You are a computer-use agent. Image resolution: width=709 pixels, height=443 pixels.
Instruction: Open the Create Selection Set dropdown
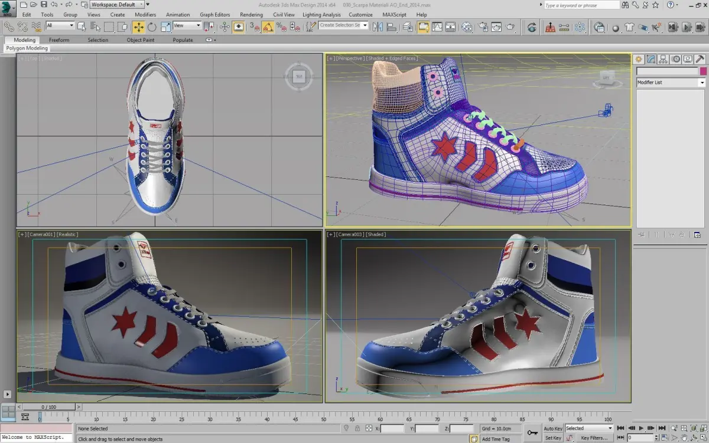click(343, 25)
